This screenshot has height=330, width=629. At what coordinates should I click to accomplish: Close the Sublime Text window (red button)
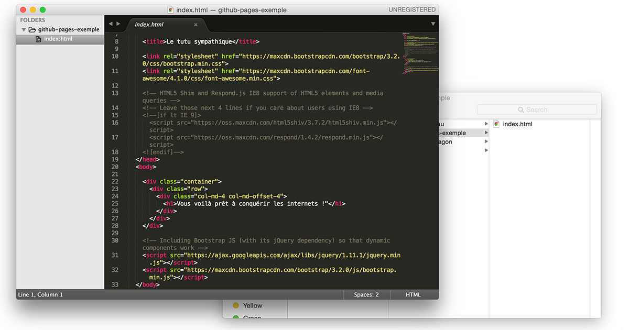[23, 9]
